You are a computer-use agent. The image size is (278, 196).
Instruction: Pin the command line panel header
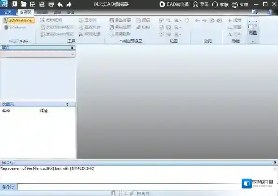[x=275, y=162]
